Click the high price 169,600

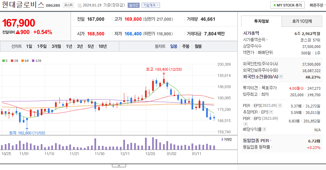point(133,19)
